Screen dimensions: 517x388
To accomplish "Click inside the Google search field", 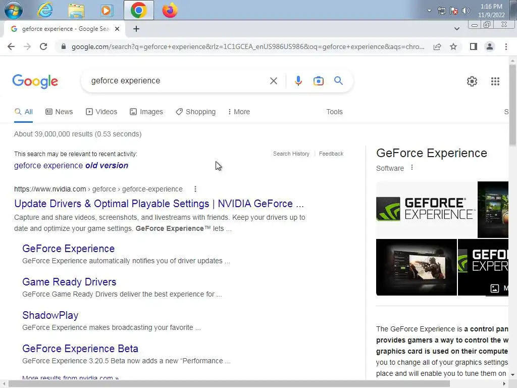I will click(178, 81).
